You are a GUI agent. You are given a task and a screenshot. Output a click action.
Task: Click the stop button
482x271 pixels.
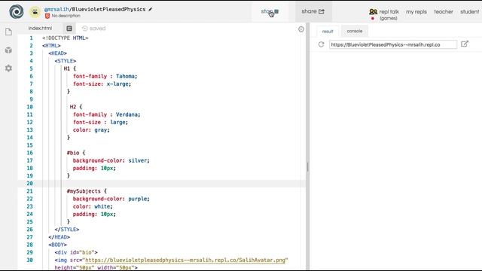270,11
